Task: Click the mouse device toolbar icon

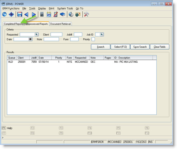Action: [x=71, y=14]
